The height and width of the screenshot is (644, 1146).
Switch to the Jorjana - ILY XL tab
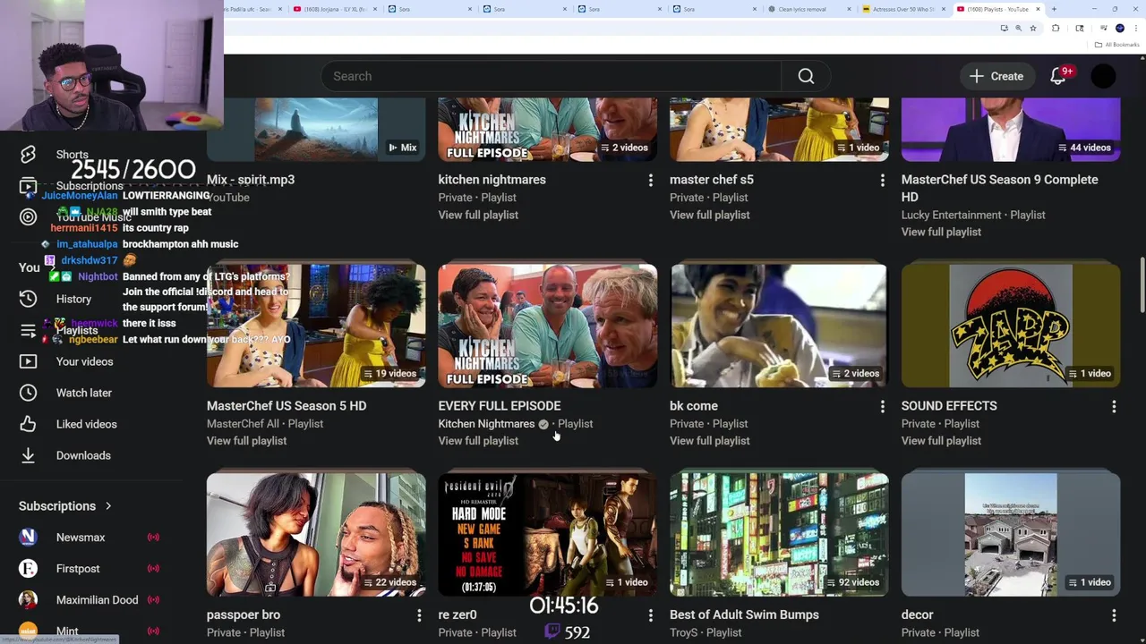(x=334, y=9)
